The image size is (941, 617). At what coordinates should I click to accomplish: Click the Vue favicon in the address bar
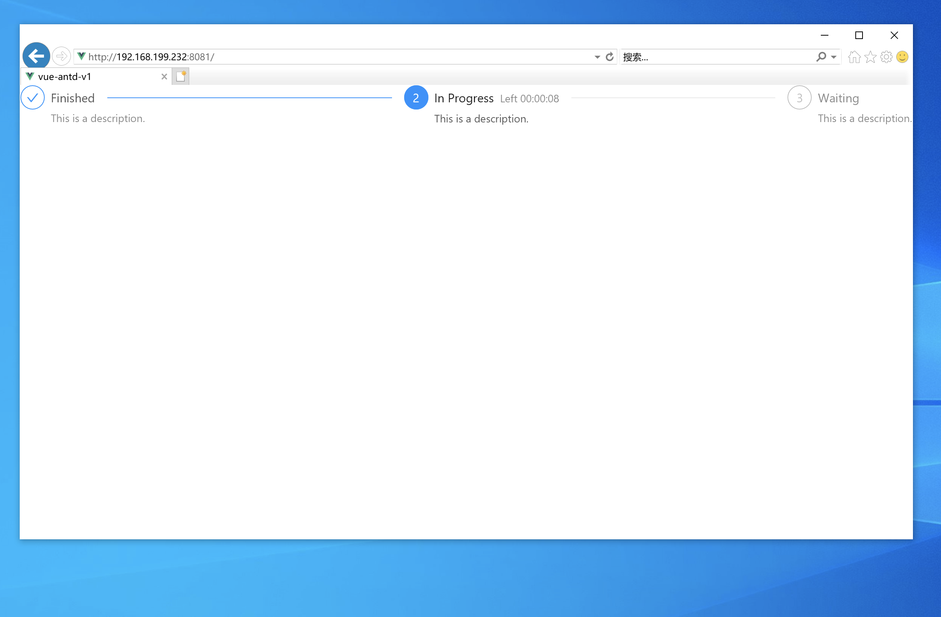pos(81,56)
